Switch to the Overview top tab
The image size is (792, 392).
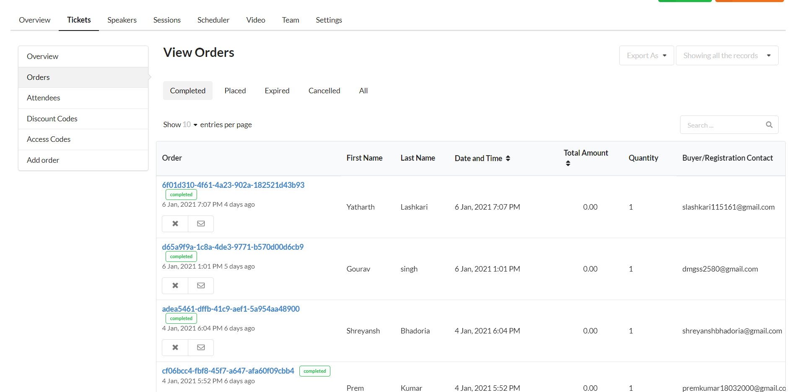[x=34, y=20]
